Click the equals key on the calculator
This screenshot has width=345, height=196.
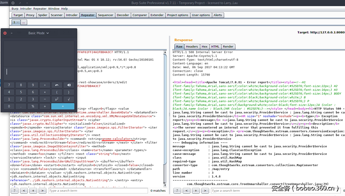coord(63,106)
